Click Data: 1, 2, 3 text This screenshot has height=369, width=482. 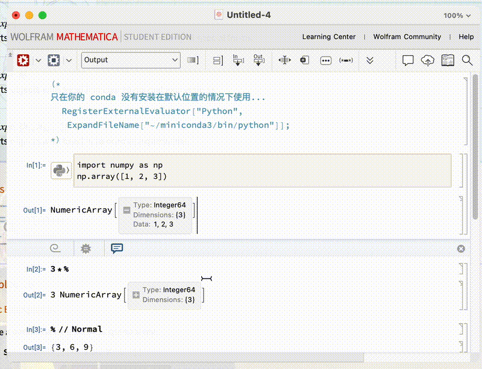[153, 225]
